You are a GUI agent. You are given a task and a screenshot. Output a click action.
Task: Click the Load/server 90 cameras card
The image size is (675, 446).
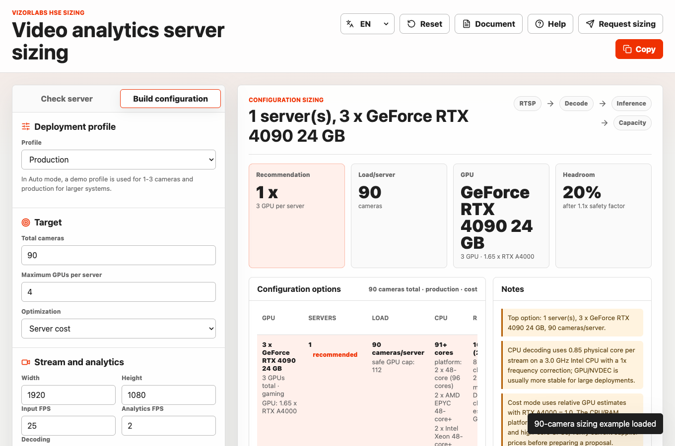click(399, 216)
